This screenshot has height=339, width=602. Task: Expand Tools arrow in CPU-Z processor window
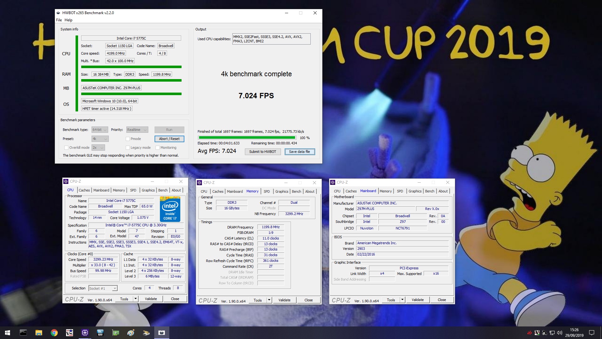(135, 299)
